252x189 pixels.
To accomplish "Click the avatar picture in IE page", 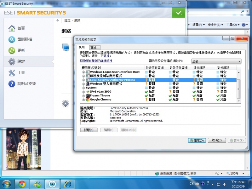I will pyautogui.click(x=24, y=150).
